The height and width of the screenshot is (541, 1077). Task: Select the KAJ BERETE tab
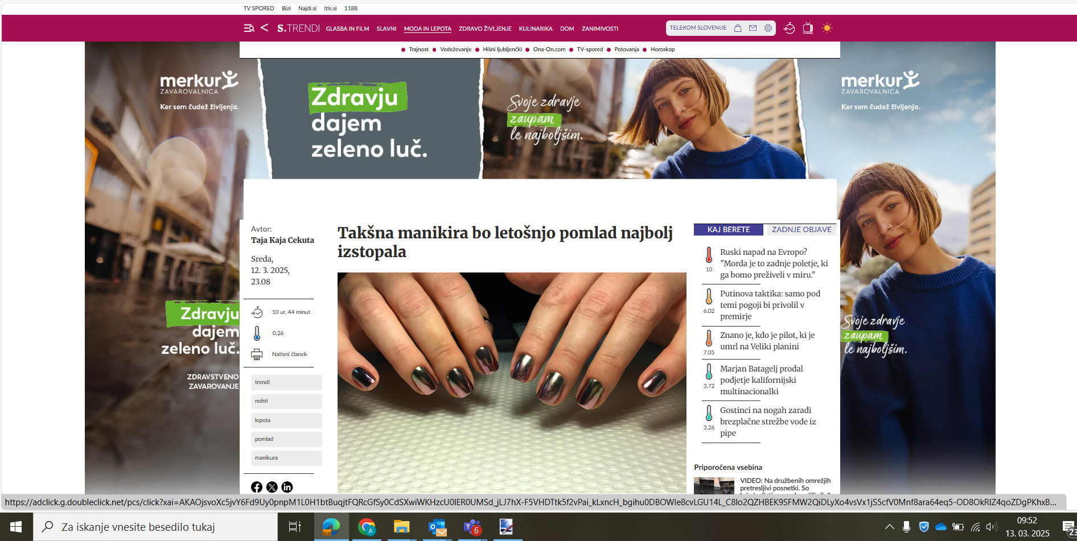(728, 229)
